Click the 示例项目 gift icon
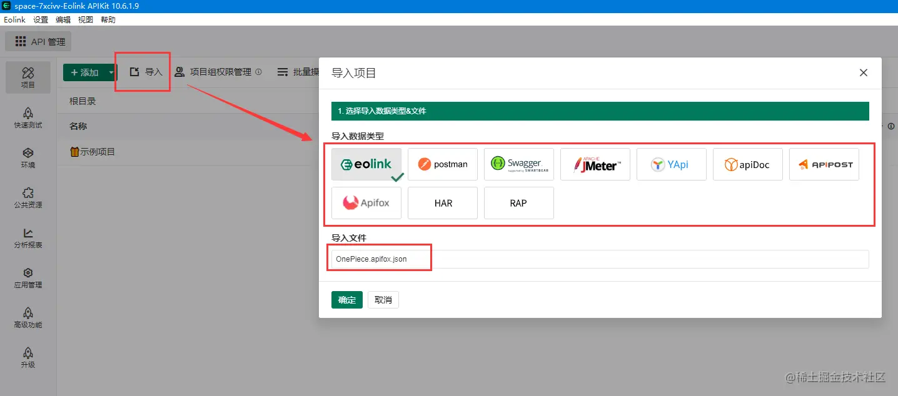The image size is (898, 396). point(74,151)
